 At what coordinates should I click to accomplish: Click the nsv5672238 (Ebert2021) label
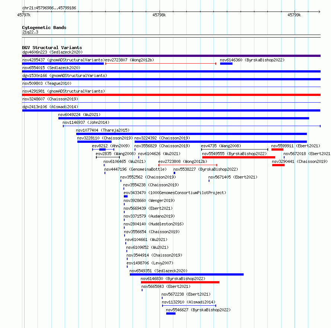pos(186,294)
